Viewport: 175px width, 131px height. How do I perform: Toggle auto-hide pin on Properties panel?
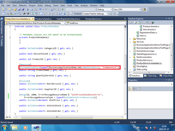pos(169,80)
